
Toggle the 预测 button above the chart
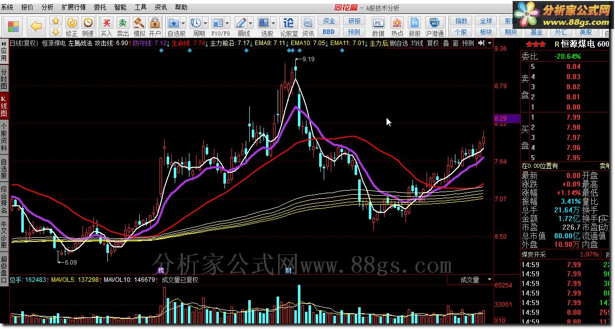[x=468, y=43]
